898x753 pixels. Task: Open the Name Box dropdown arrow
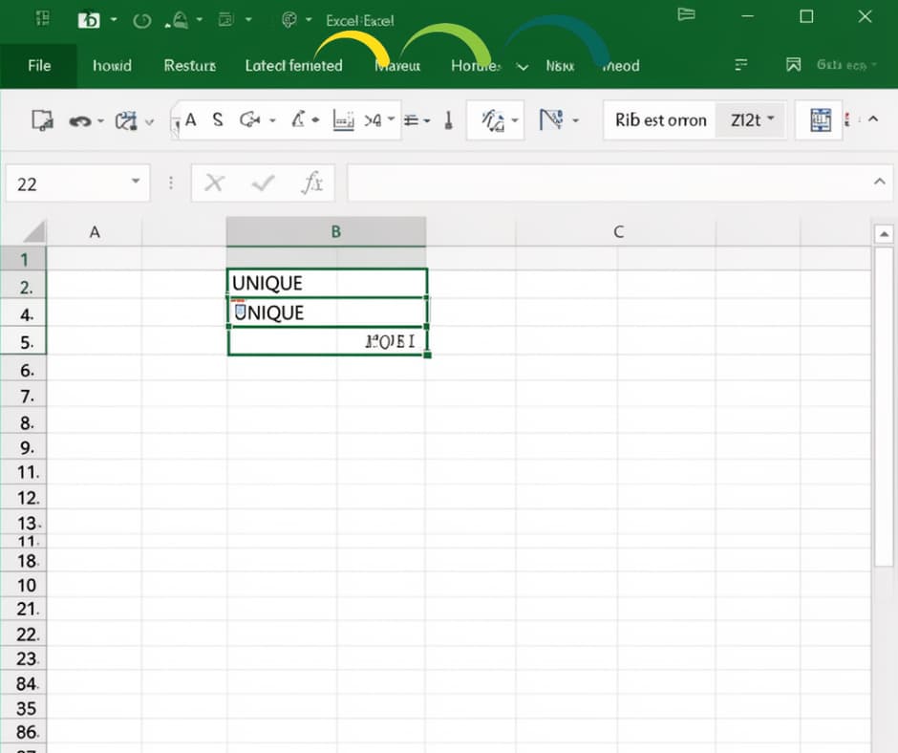(x=136, y=182)
